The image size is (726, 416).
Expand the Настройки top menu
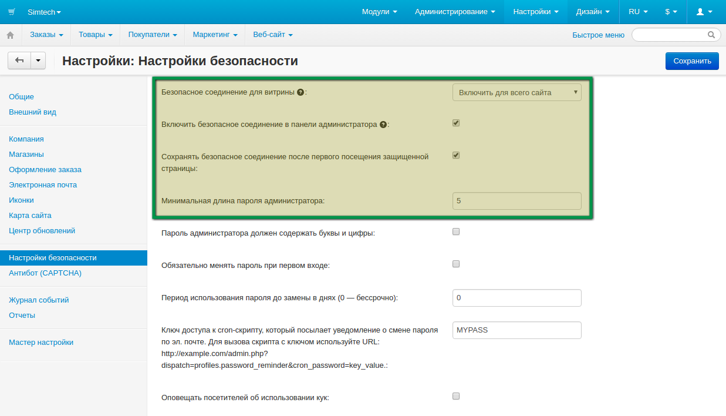[x=535, y=12]
